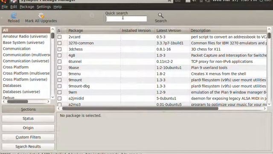Viewport: 273px width, 154px height.
Task: Open the Help menu
Action: click(x=58, y=7)
